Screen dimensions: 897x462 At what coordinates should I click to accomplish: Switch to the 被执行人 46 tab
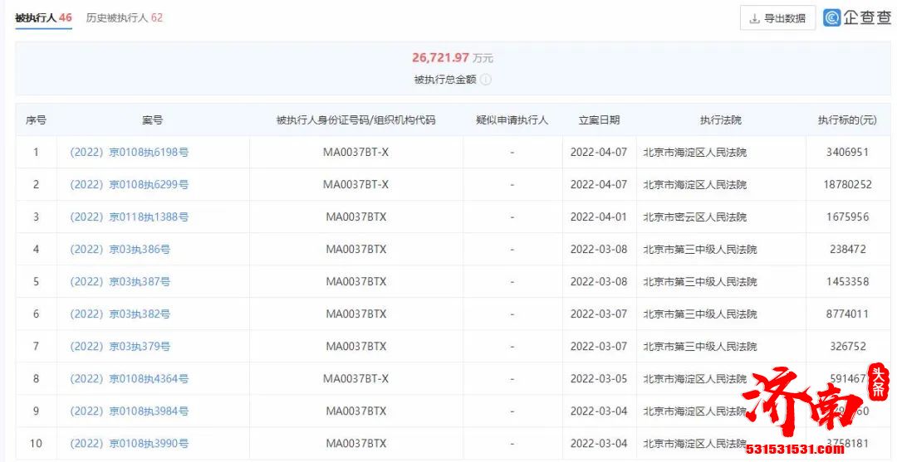coord(43,17)
